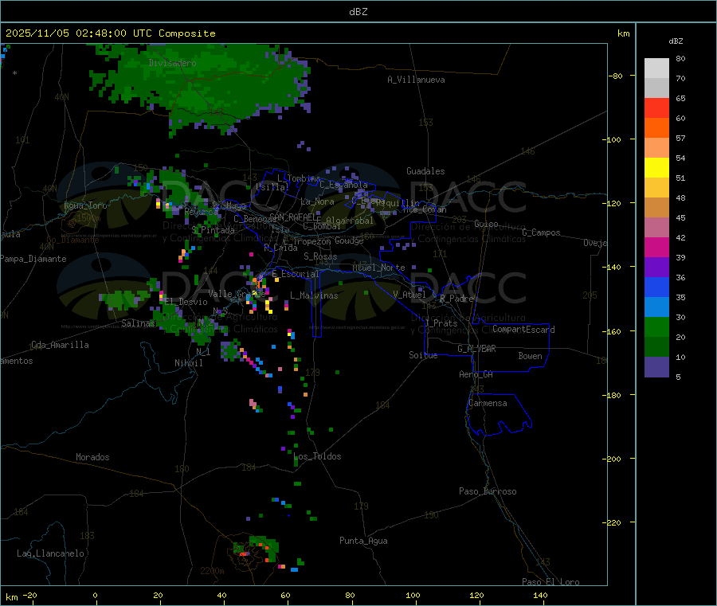Screen dimensions: 717x606
Task: Click the 57 dBZ orange legend swatch
Action: pyautogui.click(x=656, y=128)
